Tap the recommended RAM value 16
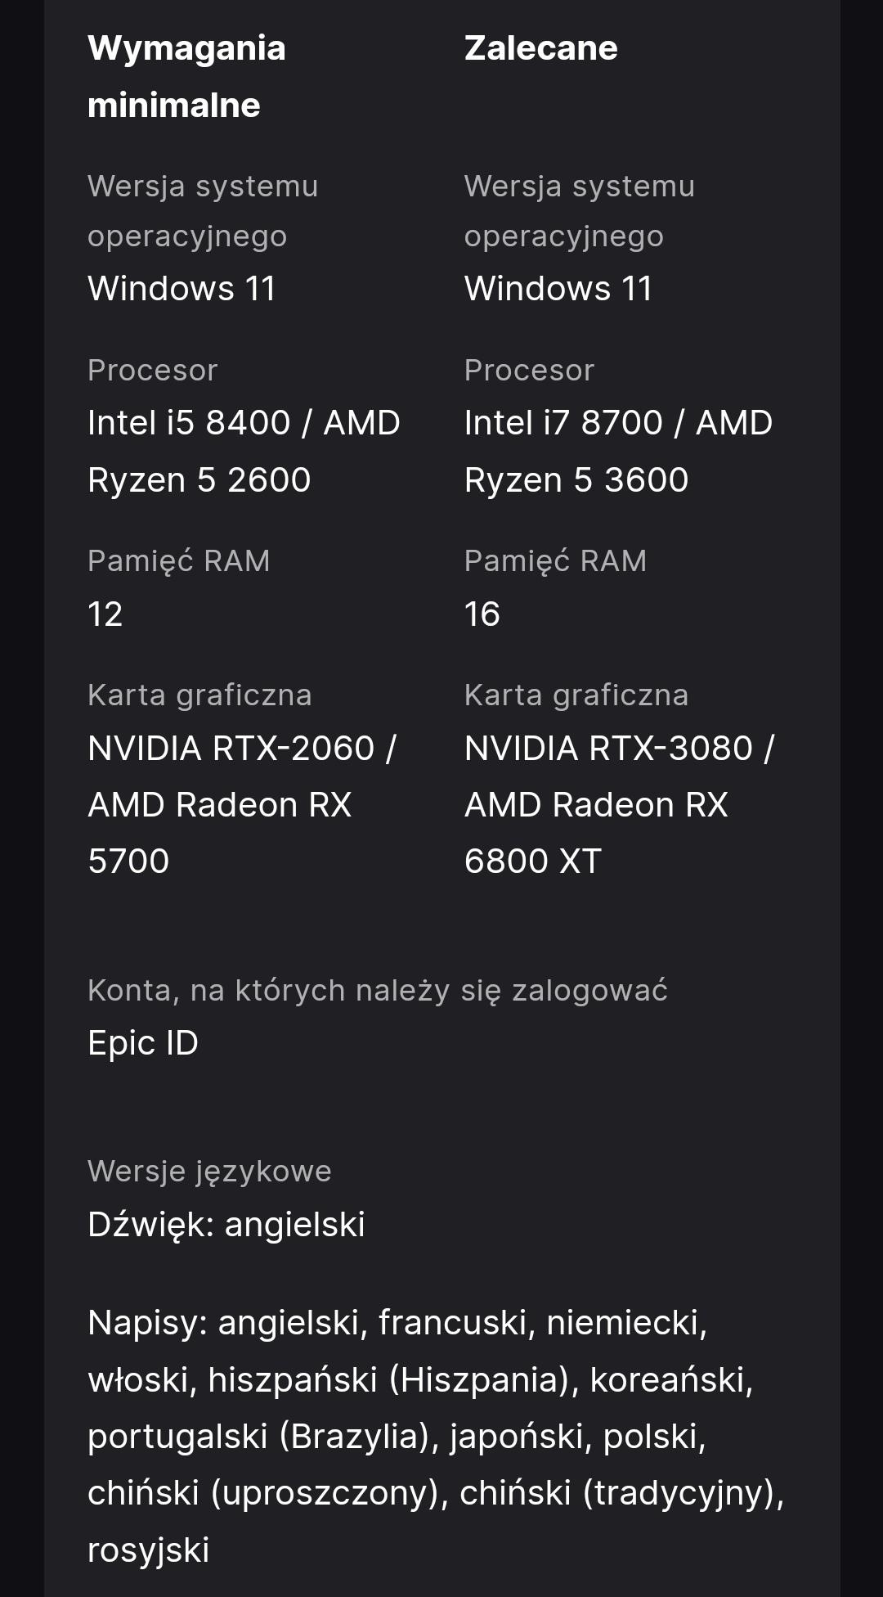Image resolution: width=883 pixels, height=1597 pixels. 482,614
